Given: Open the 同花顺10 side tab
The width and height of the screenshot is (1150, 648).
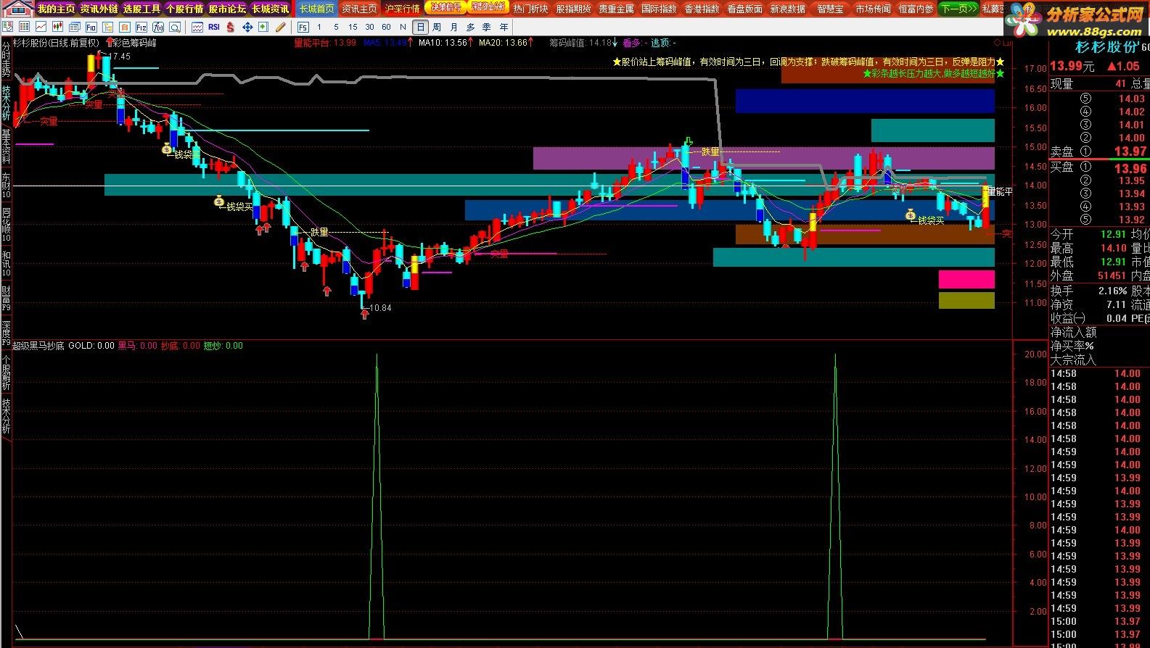Looking at the screenshot, I should pyautogui.click(x=6, y=225).
